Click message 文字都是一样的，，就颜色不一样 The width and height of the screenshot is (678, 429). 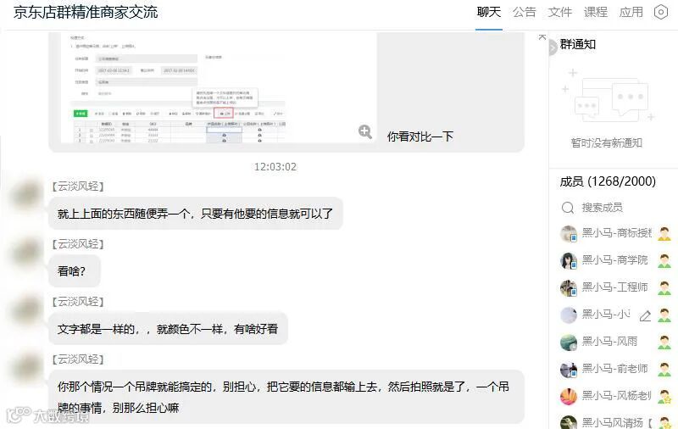[x=168, y=329]
